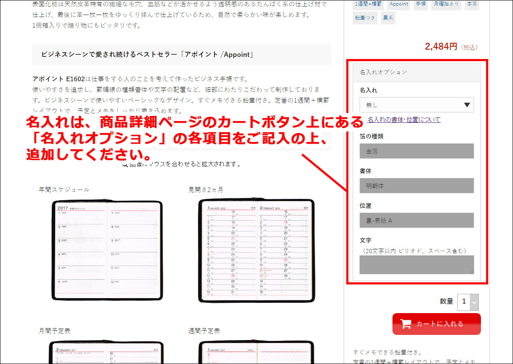
Task: Click the 数量 label
Action: (x=446, y=302)
